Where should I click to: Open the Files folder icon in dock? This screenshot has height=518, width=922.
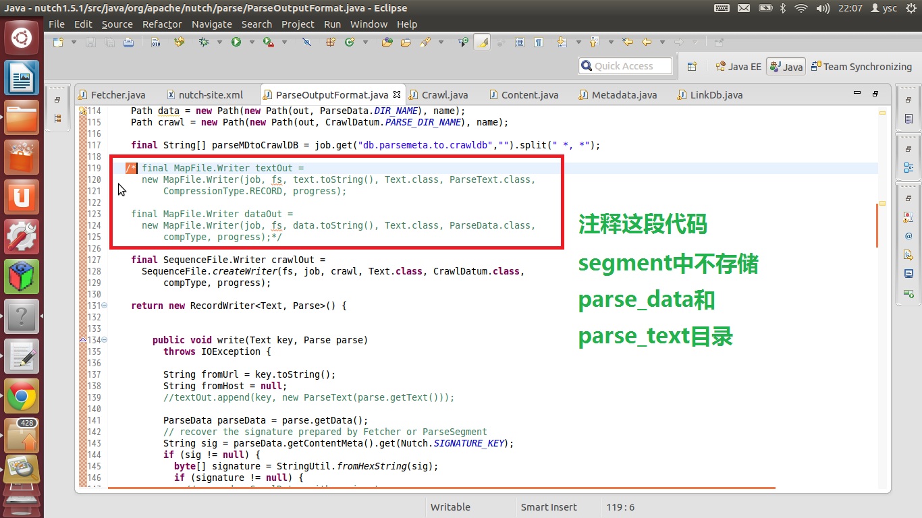click(x=22, y=117)
